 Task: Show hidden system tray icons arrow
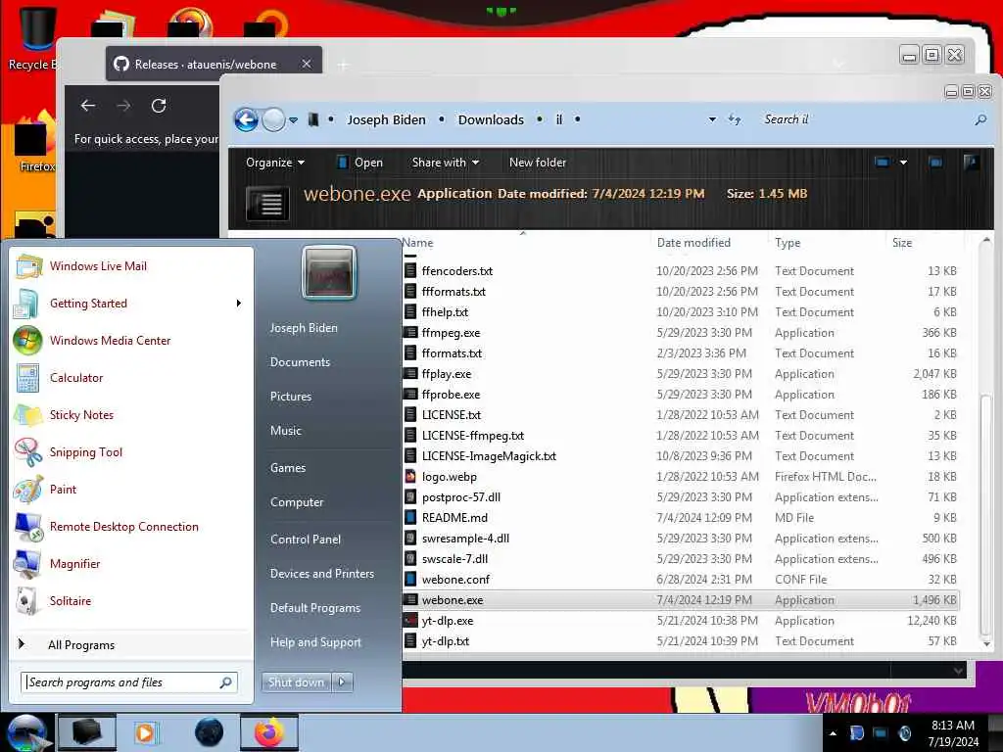click(833, 733)
